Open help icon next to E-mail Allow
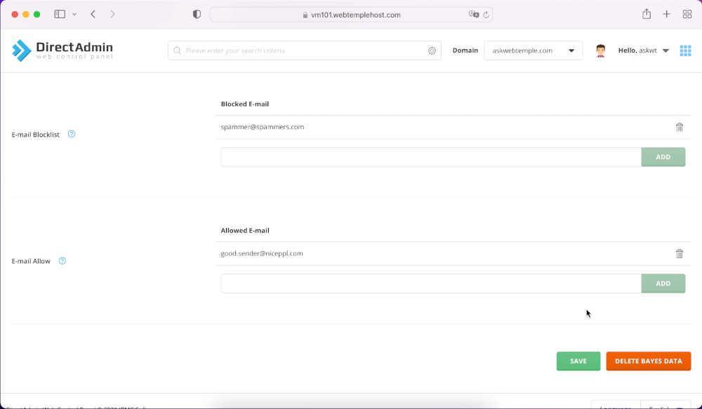Screen dimensions: 702x409 tap(62, 261)
